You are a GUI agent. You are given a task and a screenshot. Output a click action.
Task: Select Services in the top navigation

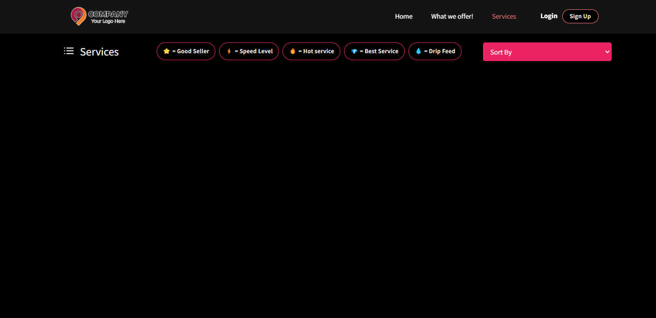pyautogui.click(x=504, y=16)
